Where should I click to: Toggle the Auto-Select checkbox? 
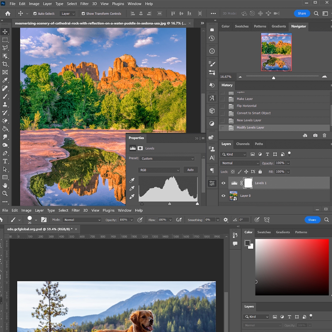pos(35,14)
